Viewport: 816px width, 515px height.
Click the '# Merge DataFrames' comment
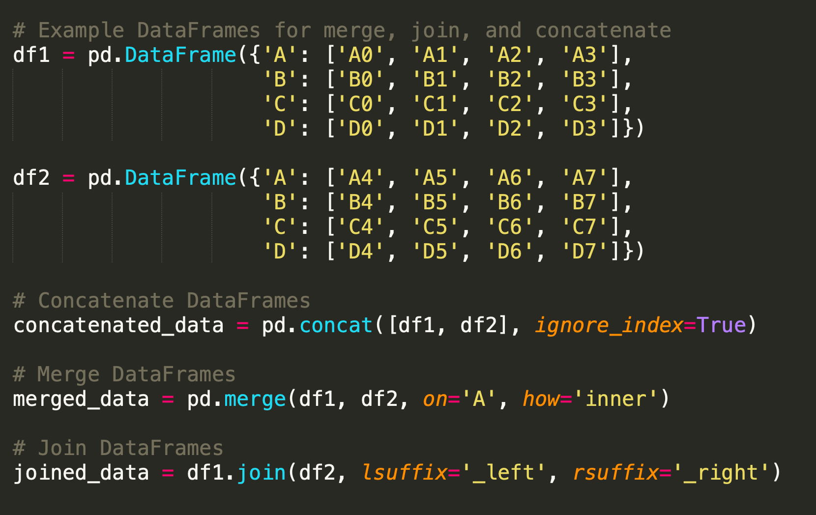point(124,374)
